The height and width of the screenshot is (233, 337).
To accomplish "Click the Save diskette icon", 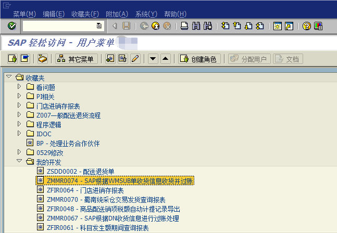I will point(127,26).
